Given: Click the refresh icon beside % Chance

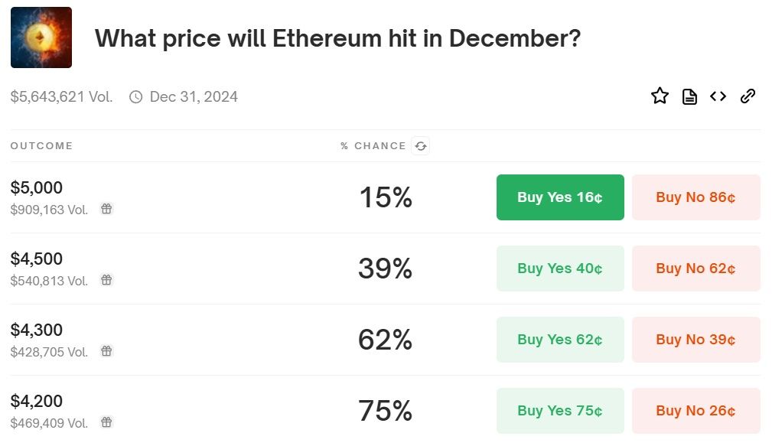Looking at the screenshot, I should click(420, 146).
